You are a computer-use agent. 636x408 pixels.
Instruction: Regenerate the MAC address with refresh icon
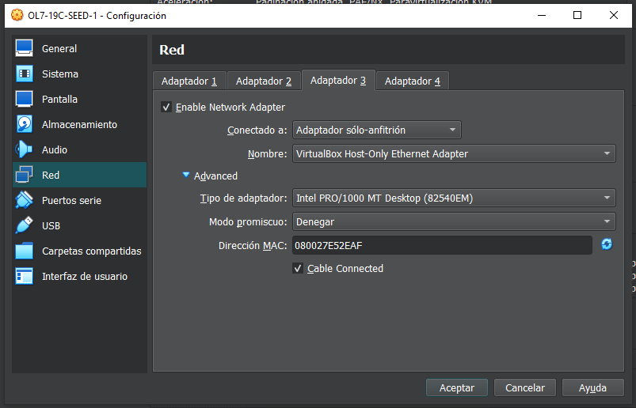[607, 244]
